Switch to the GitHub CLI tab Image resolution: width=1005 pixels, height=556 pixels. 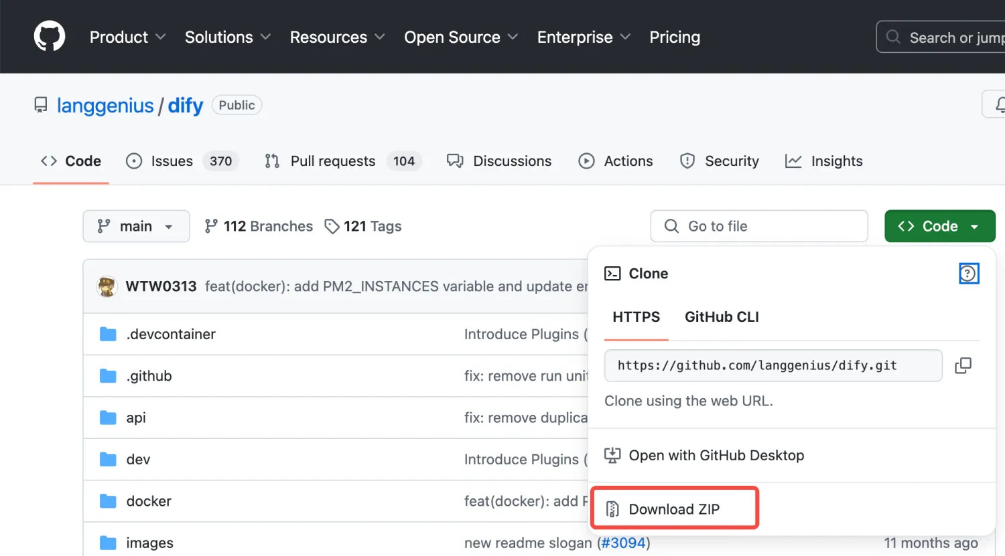[722, 317]
